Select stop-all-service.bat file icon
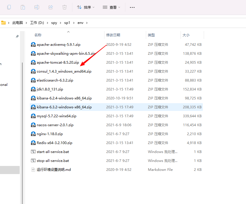The image size is (246, 204). (33, 160)
